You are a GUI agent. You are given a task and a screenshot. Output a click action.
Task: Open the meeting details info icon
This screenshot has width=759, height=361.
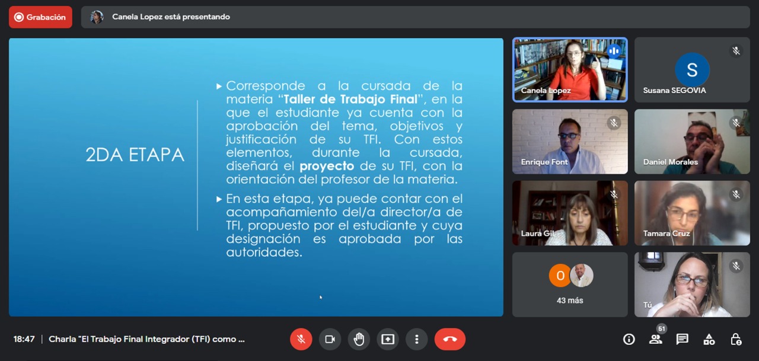pyautogui.click(x=629, y=339)
